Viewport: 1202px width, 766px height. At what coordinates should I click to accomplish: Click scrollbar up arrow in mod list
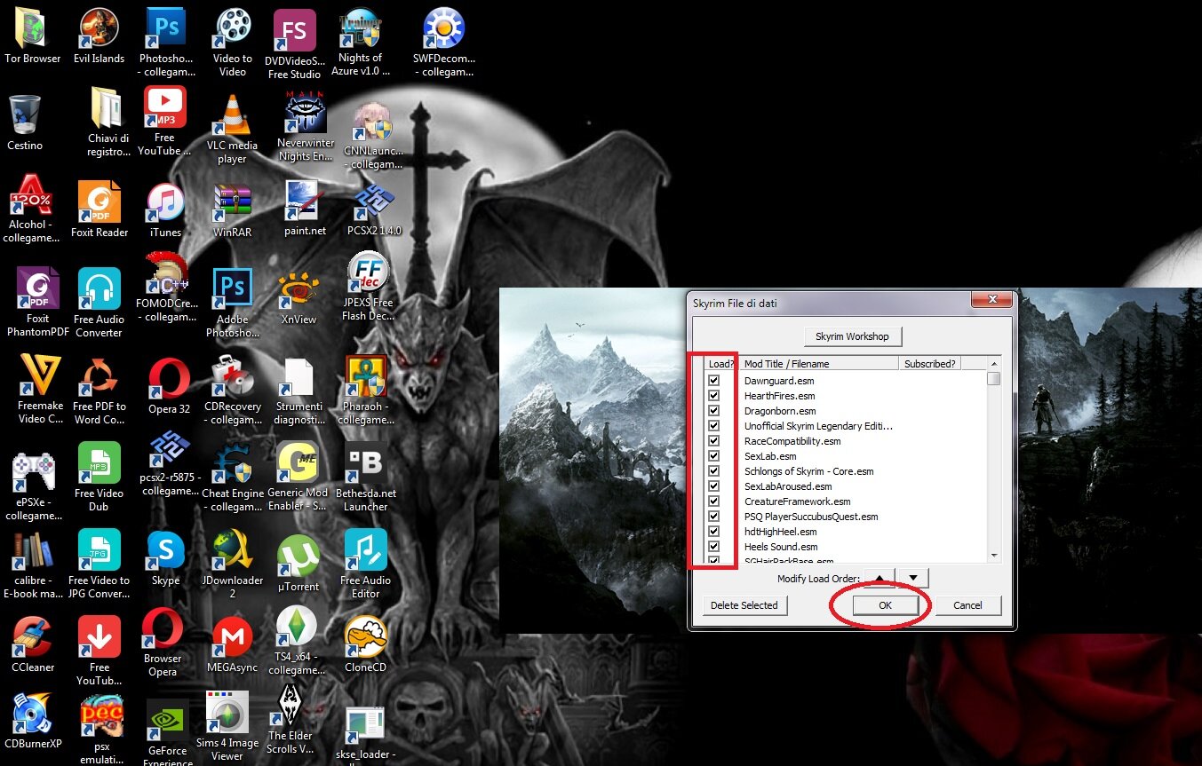point(994,363)
